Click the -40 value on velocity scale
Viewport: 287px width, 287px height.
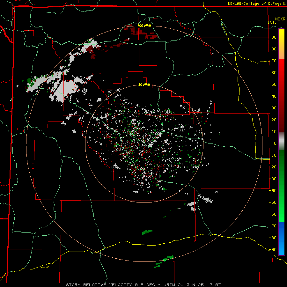273,191
